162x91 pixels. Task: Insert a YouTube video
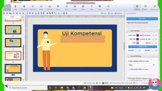pos(50,8)
